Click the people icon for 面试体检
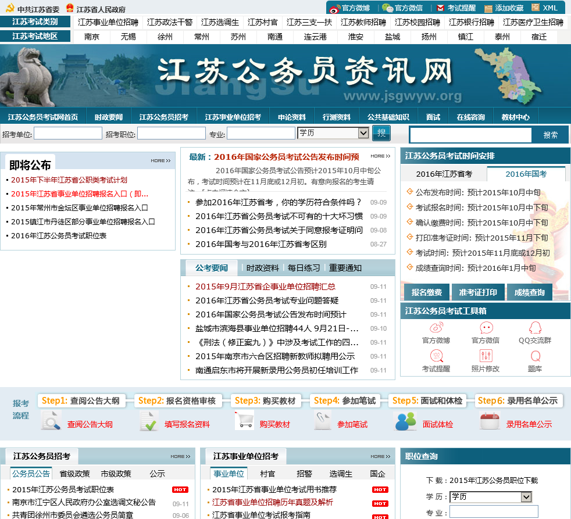This screenshot has height=519, width=571. pos(405,421)
